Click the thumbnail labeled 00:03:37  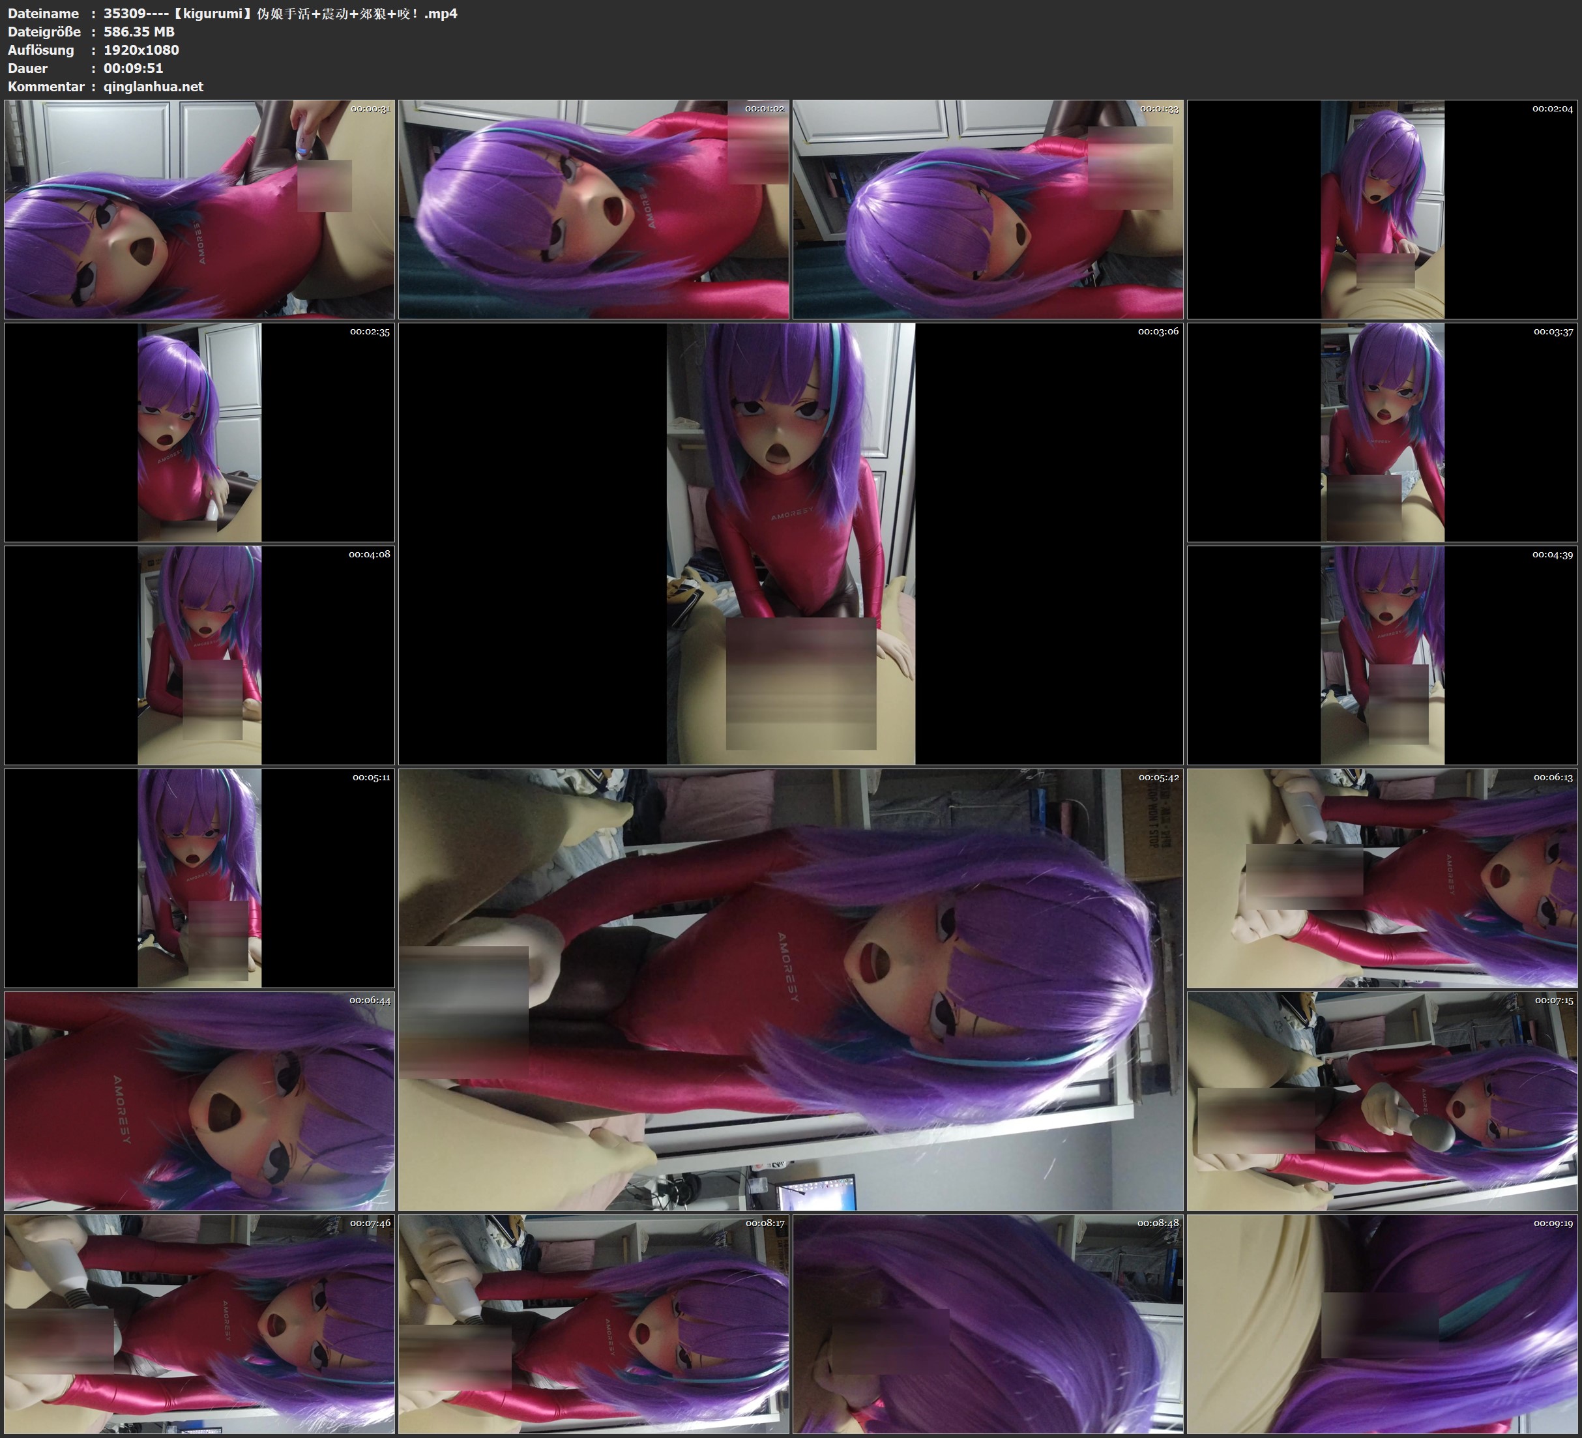coord(1382,432)
